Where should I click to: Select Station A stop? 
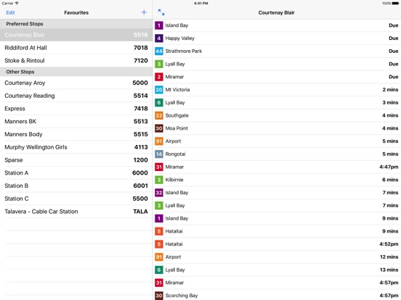(76, 172)
